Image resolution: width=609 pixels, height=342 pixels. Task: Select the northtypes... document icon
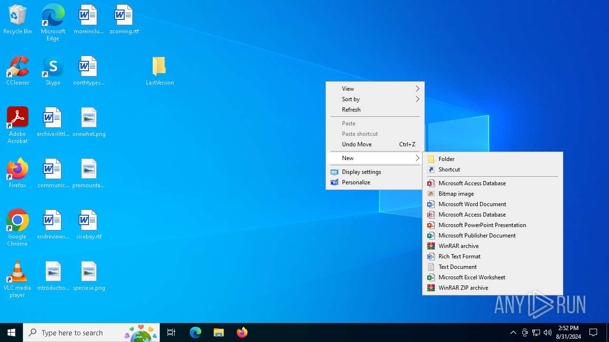tap(88, 71)
